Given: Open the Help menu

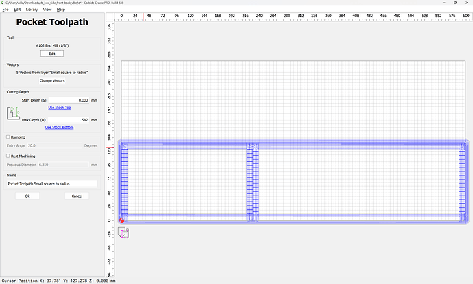Looking at the screenshot, I should pyautogui.click(x=60, y=10).
